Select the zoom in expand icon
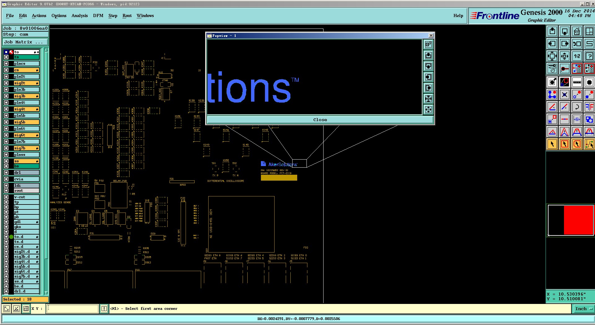The width and height of the screenshot is (595, 325). pyautogui.click(x=552, y=56)
